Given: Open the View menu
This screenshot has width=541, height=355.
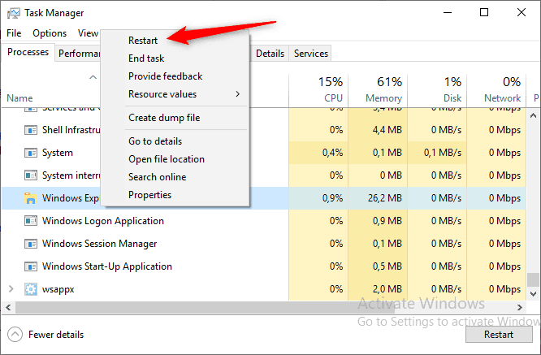Looking at the screenshot, I should (88, 33).
